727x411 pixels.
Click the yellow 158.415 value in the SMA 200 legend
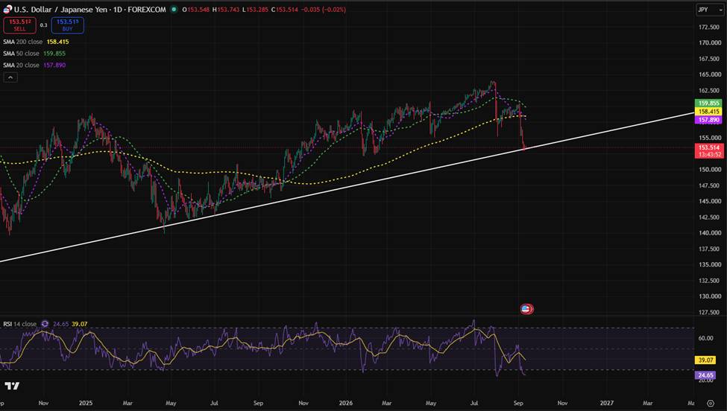pyautogui.click(x=57, y=42)
